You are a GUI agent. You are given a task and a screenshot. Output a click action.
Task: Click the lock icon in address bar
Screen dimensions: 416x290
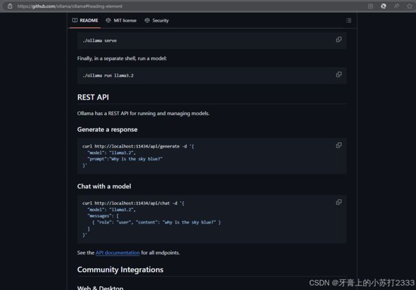point(10,6)
